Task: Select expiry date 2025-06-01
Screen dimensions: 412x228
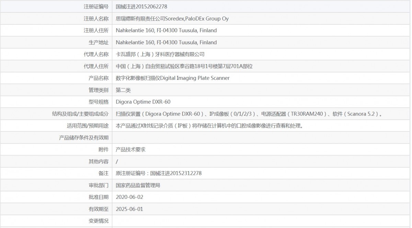Action: pos(129,209)
